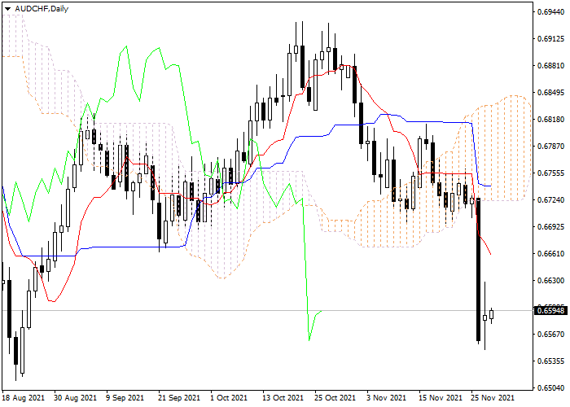Click the 1 Oct 2021 date label

click(x=229, y=398)
